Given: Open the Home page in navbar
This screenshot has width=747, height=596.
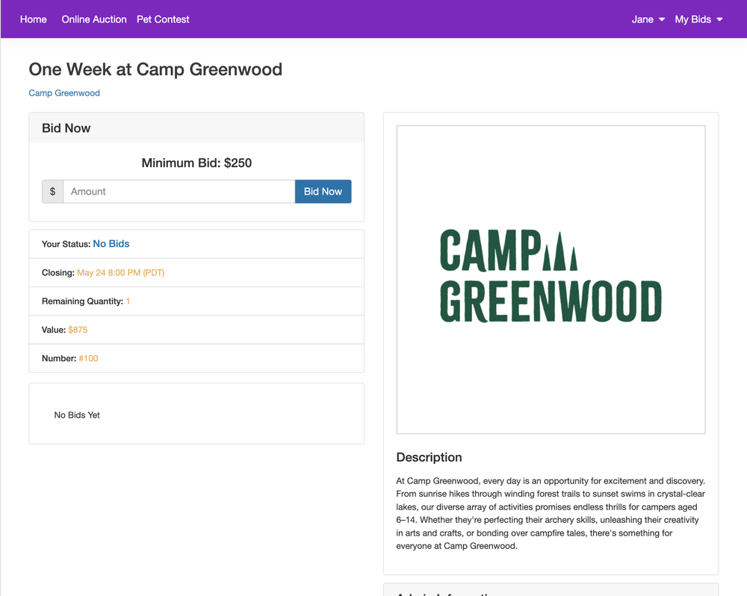Looking at the screenshot, I should [x=34, y=19].
